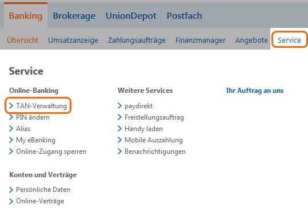The width and height of the screenshot is (308, 217).
Task: Click the arrow icon before Freistellungsauftrag
Action: click(x=119, y=117)
